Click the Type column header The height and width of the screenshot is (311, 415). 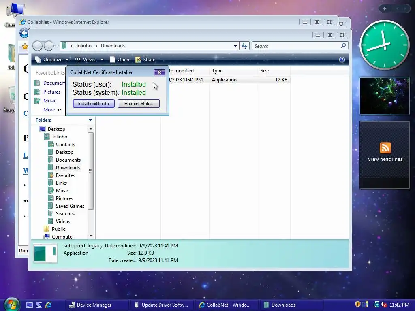pyautogui.click(x=233, y=70)
